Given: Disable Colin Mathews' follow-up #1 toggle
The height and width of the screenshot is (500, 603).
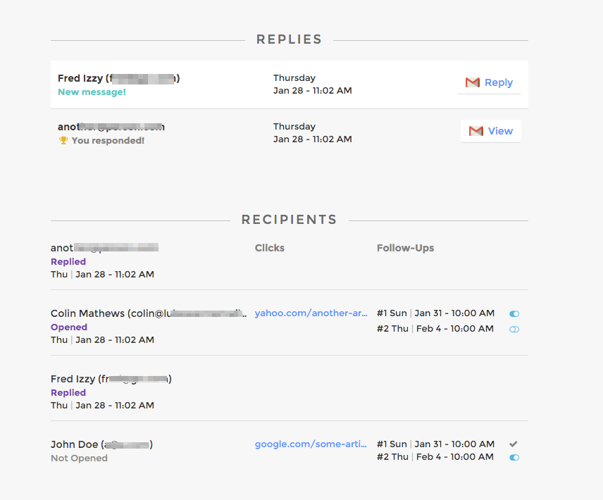Looking at the screenshot, I should [514, 313].
